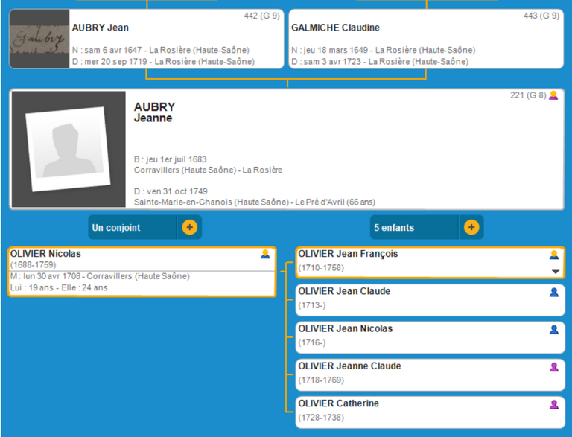Click blue person icon for Jean Nicolas
572x437 pixels.
click(x=553, y=330)
